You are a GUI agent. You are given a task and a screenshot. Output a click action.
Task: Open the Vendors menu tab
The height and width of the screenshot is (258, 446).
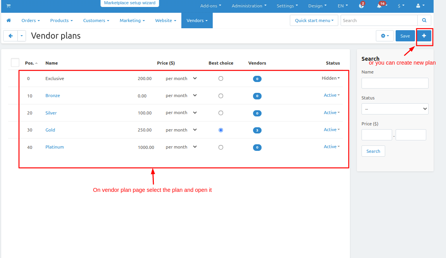click(197, 21)
